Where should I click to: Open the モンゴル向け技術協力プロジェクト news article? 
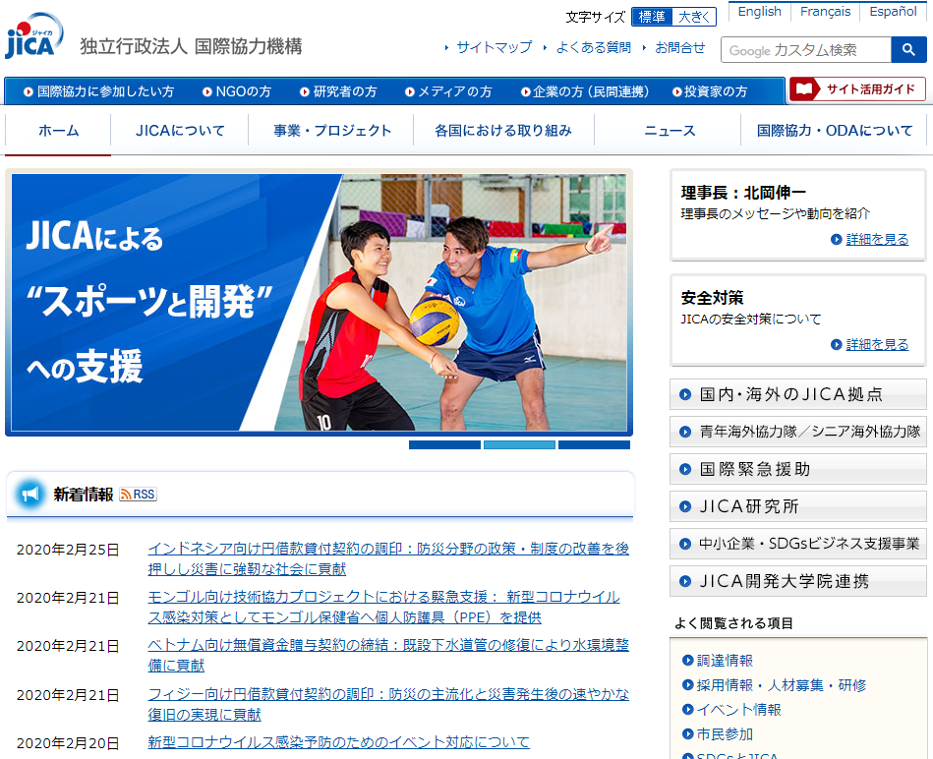point(383,607)
